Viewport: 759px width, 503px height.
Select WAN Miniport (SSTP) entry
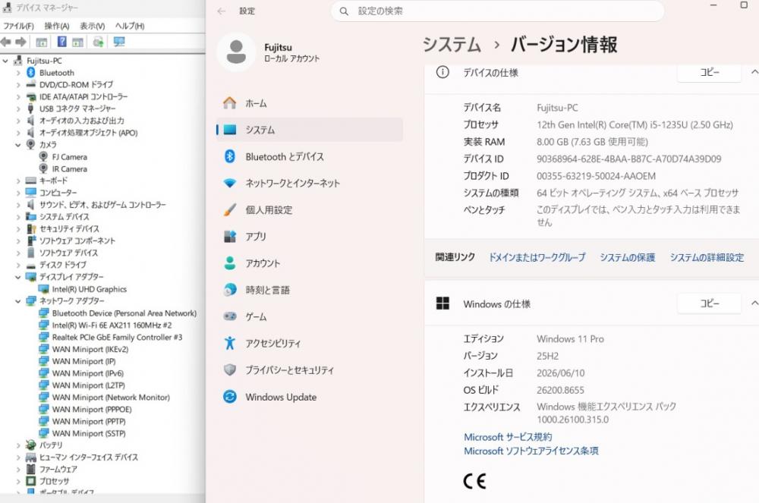click(89, 433)
